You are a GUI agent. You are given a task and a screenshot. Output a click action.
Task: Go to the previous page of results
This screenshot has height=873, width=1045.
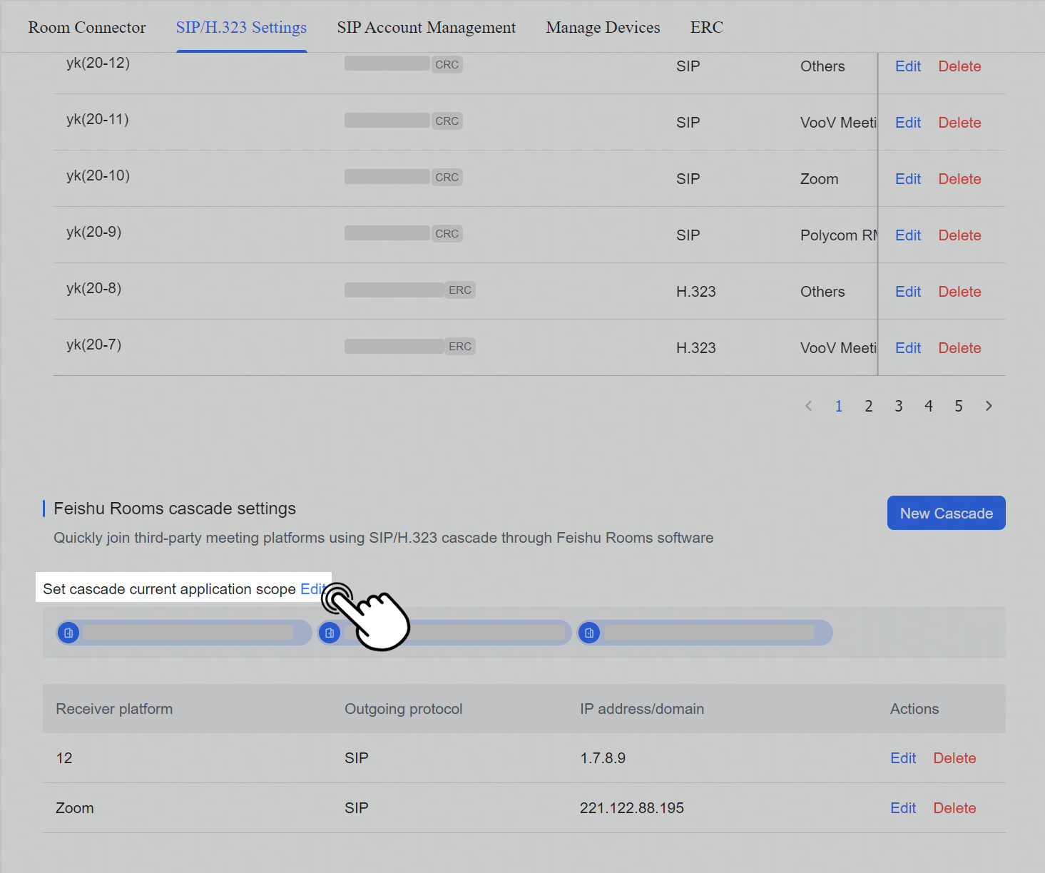[809, 406]
